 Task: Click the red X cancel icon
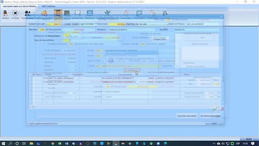[x=223, y=109]
